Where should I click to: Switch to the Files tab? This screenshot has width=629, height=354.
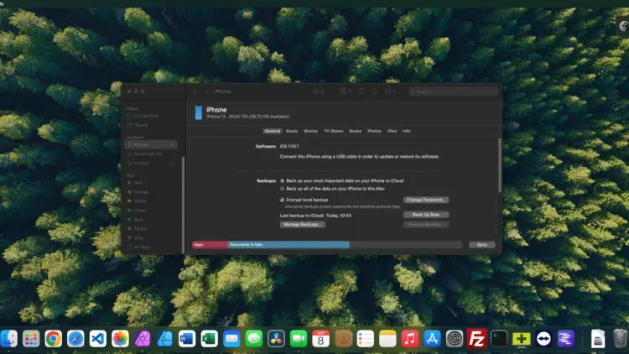pyautogui.click(x=392, y=131)
